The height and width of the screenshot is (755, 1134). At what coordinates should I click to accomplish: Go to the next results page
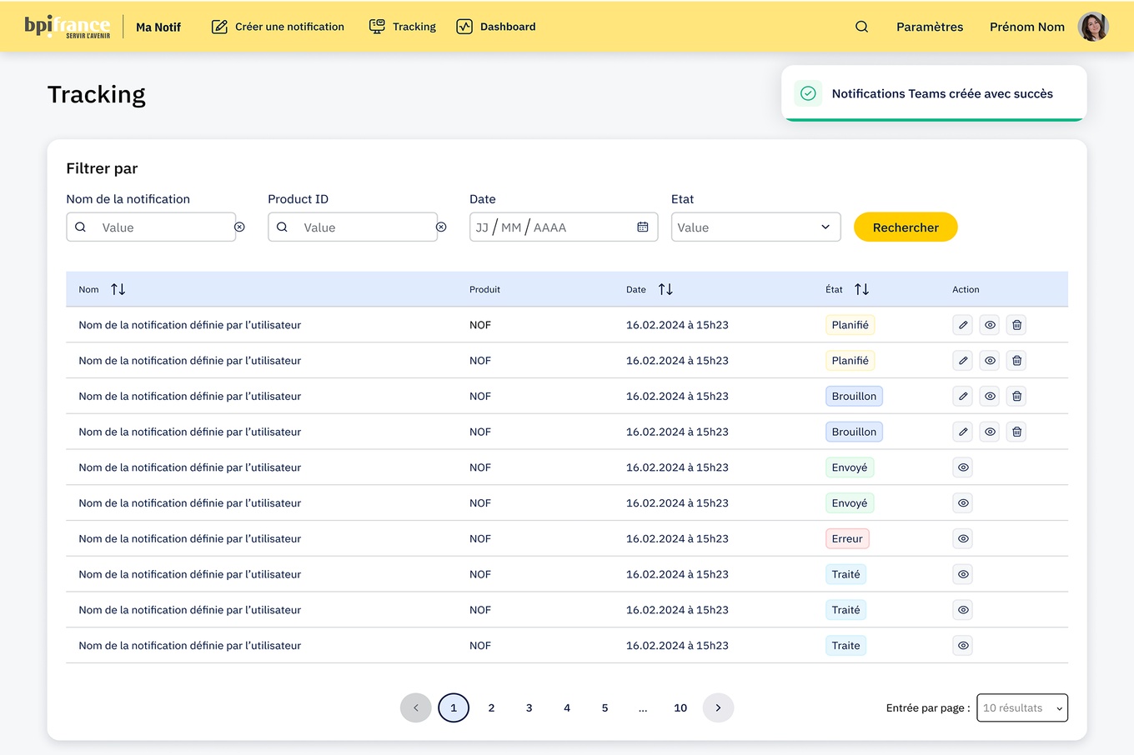point(718,707)
